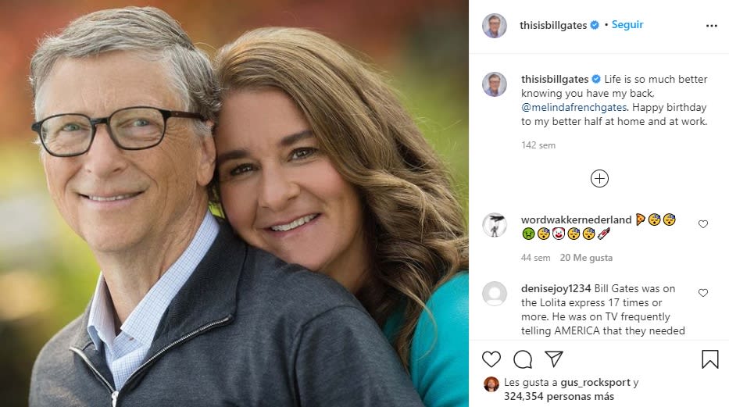This screenshot has width=729, height=407.
Task: Like wordwakkernederland's comment
Action: (x=703, y=224)
